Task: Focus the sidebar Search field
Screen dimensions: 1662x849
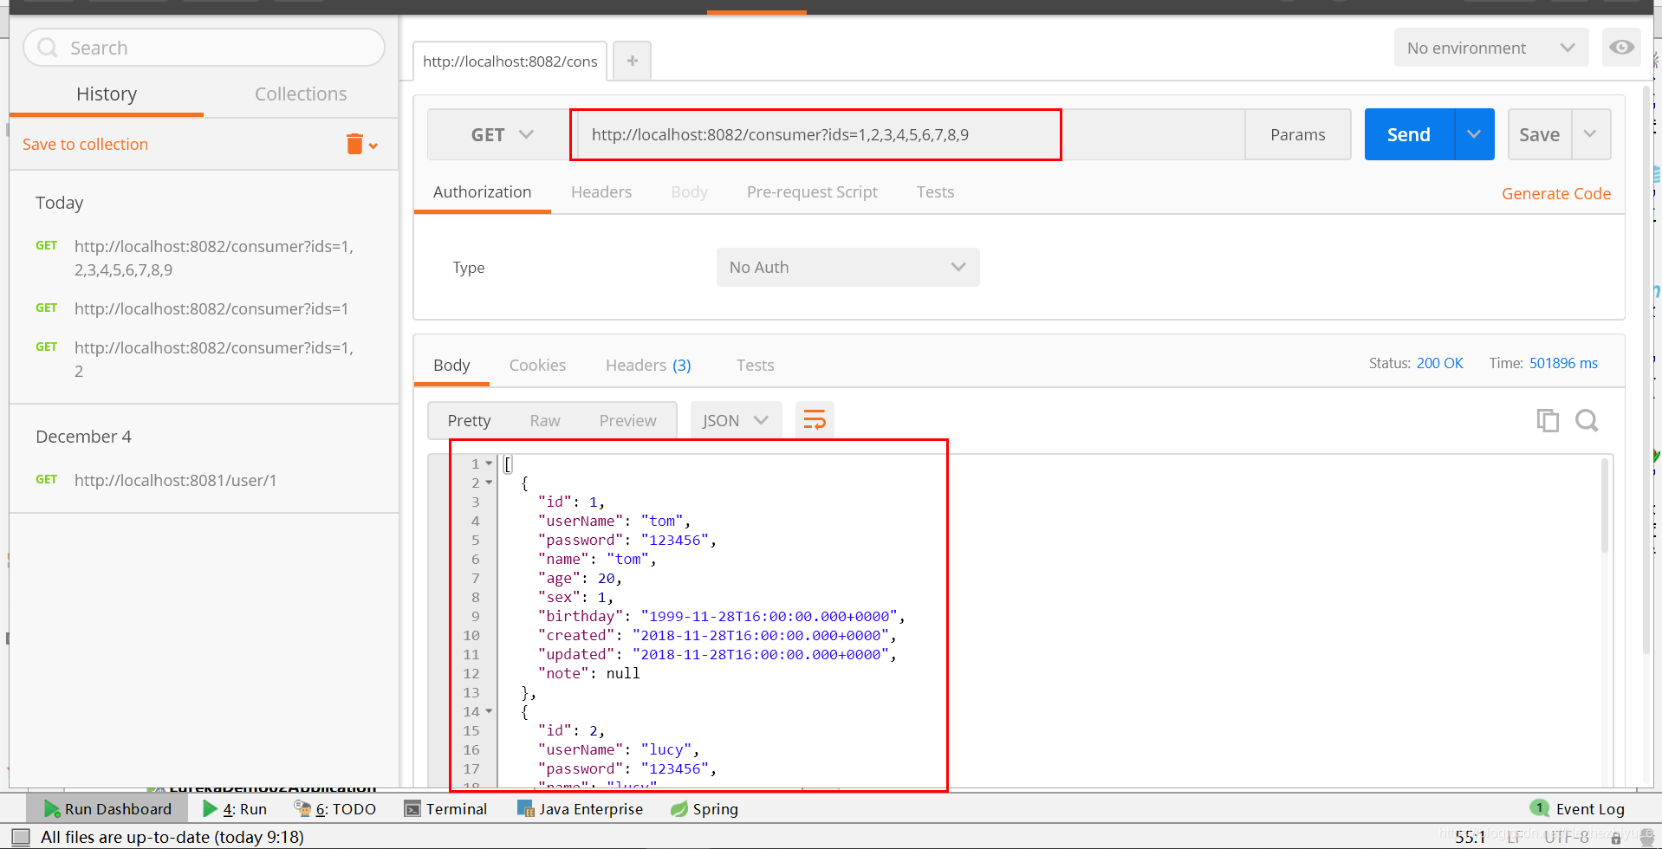Action: click(x=204, y=48)
